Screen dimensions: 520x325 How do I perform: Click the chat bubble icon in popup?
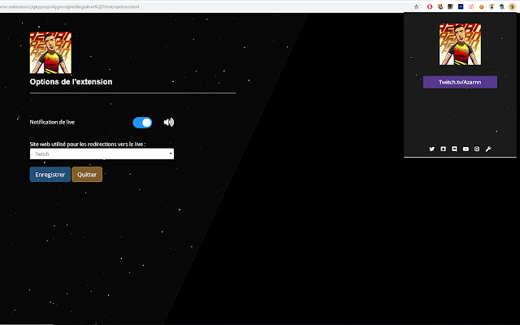(454, 149)
